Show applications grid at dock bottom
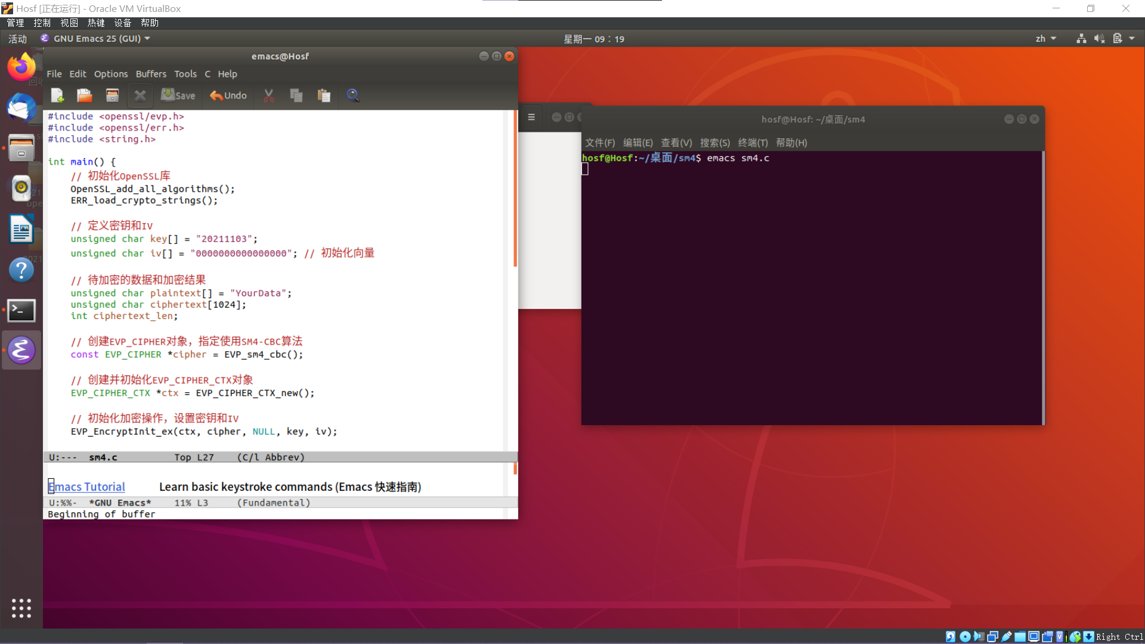 (21, 608)
